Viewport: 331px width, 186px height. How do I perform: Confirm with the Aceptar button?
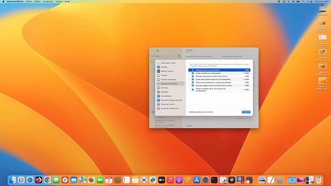(246, 112)
